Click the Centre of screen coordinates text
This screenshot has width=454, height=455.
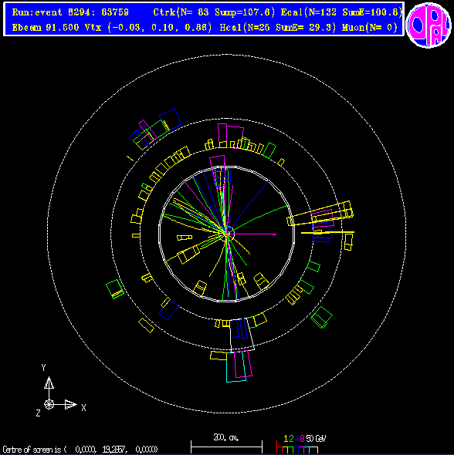coord(80,450)
